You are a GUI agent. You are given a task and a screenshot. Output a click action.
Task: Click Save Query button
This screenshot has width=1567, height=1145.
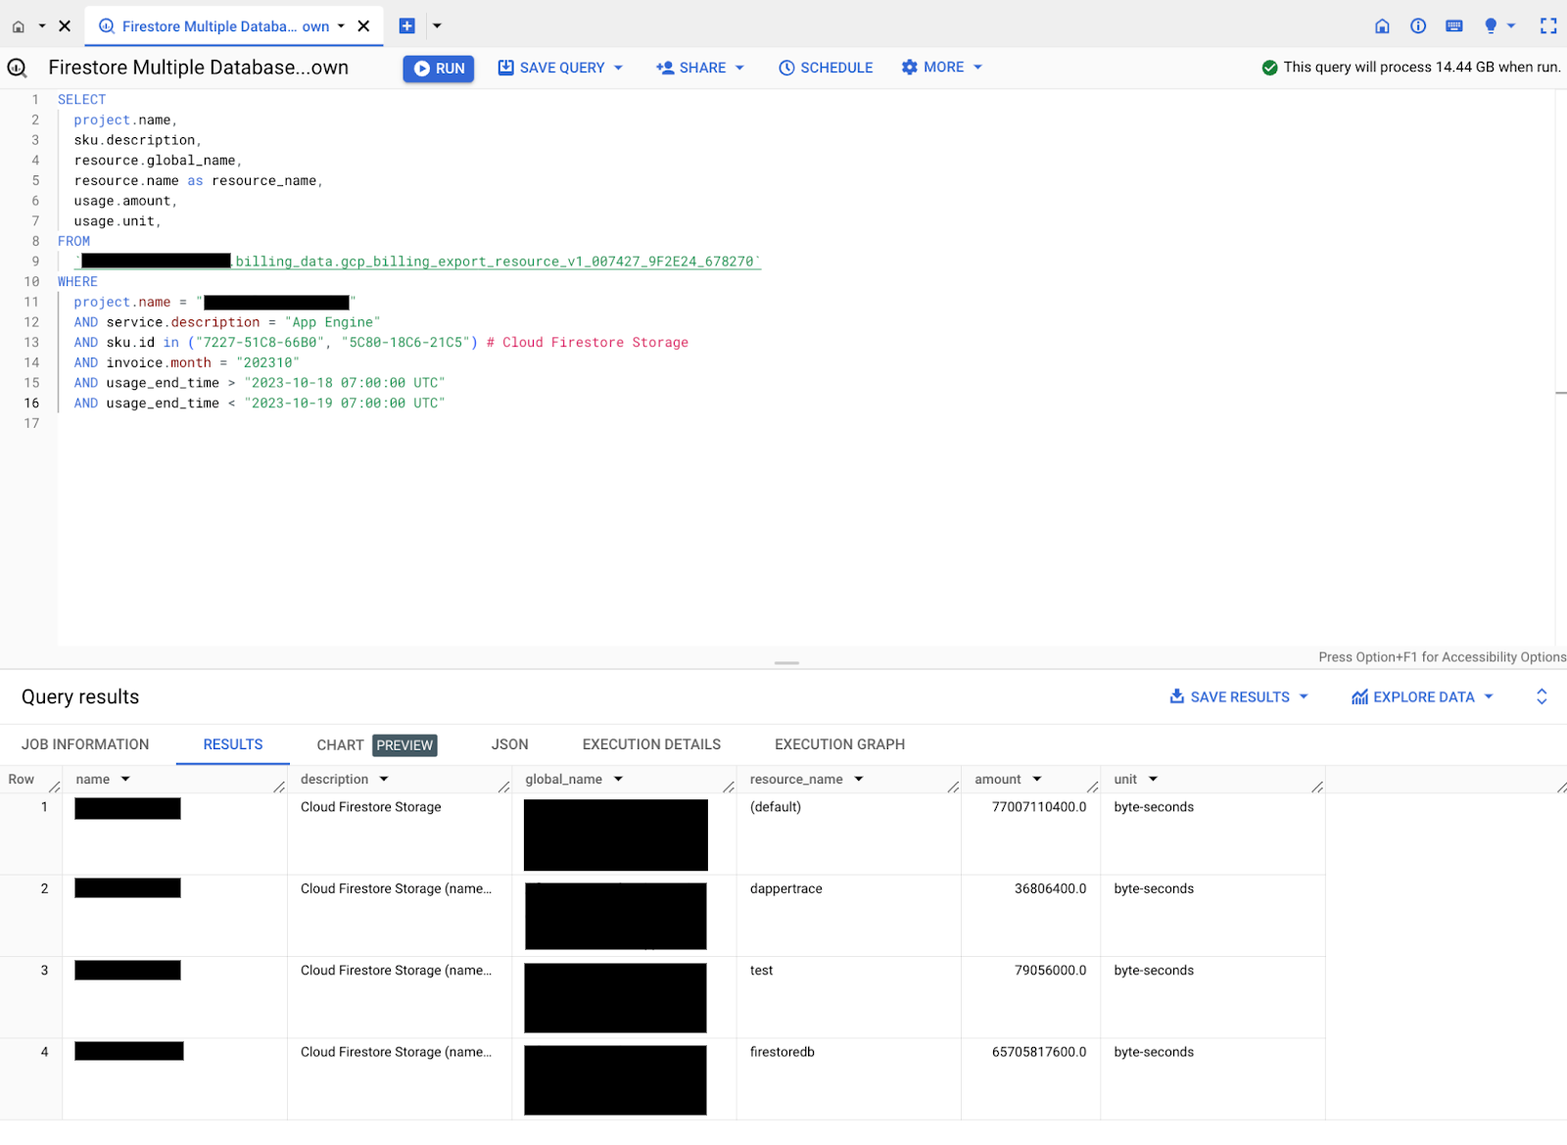[551, 68]
